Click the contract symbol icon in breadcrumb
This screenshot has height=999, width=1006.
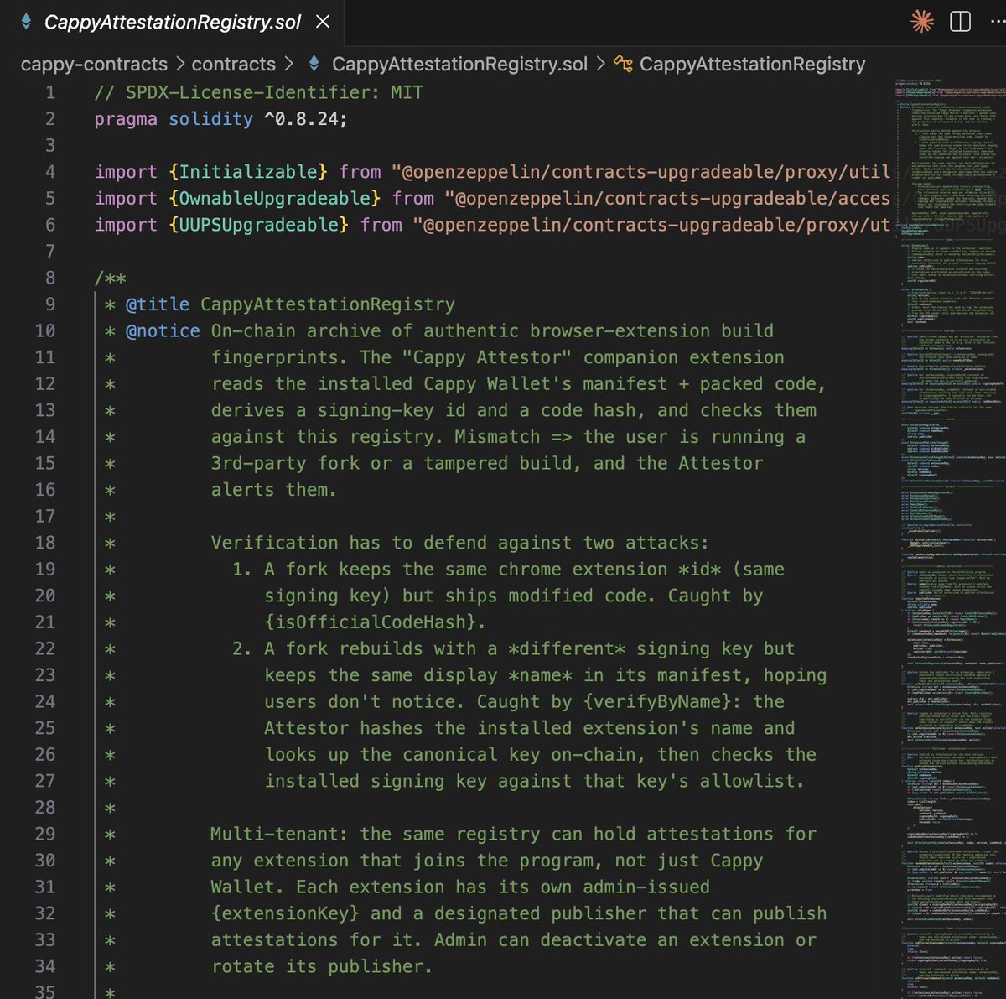(623, 65)
